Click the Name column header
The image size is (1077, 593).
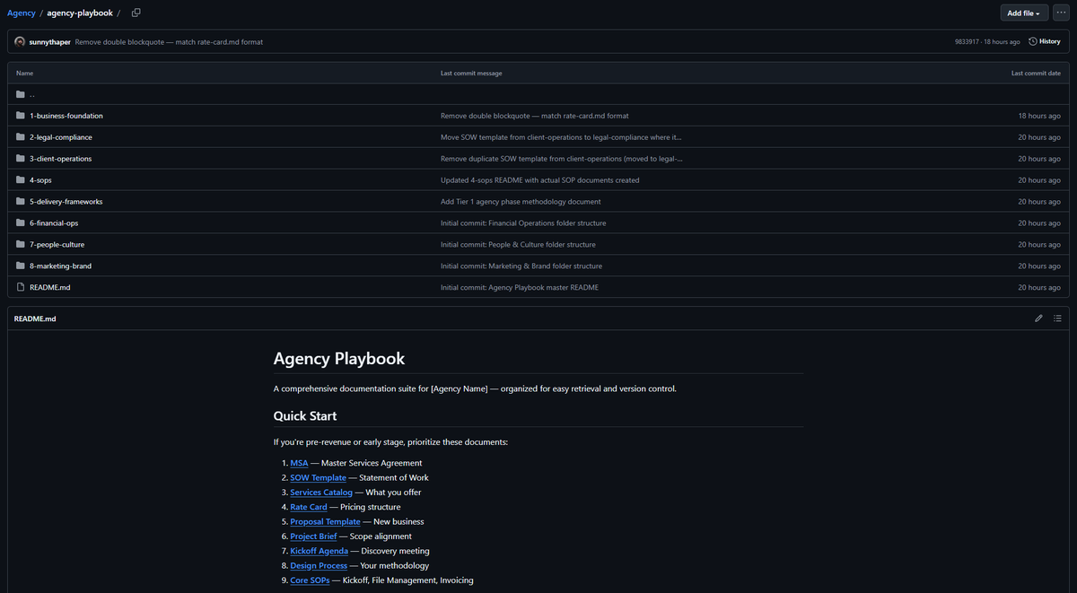pos(24,73)
